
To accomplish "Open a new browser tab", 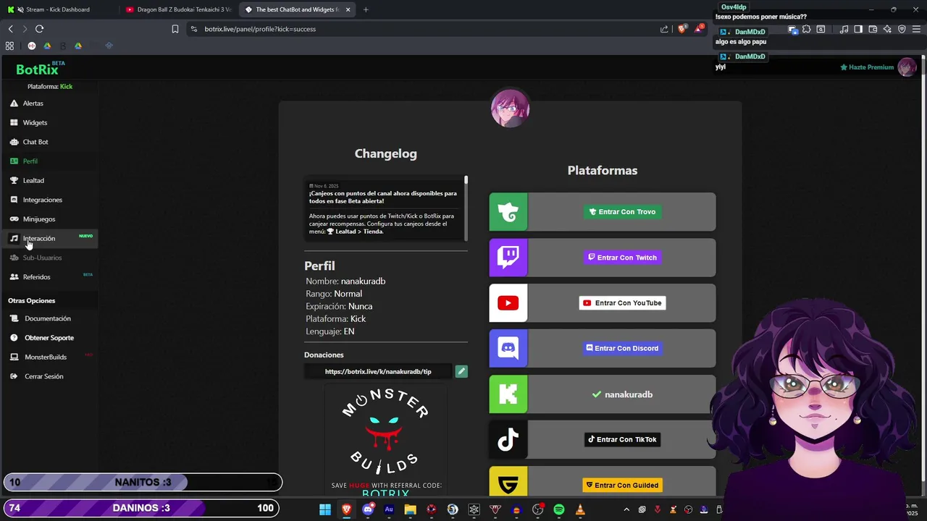I will click(x=366, y=9).
